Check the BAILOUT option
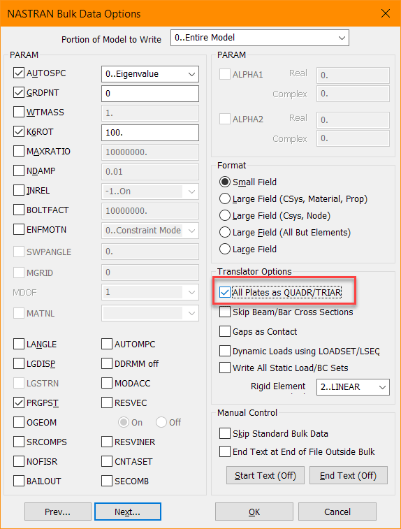Viewport: 401px width, 529px height. click(19, 481)
